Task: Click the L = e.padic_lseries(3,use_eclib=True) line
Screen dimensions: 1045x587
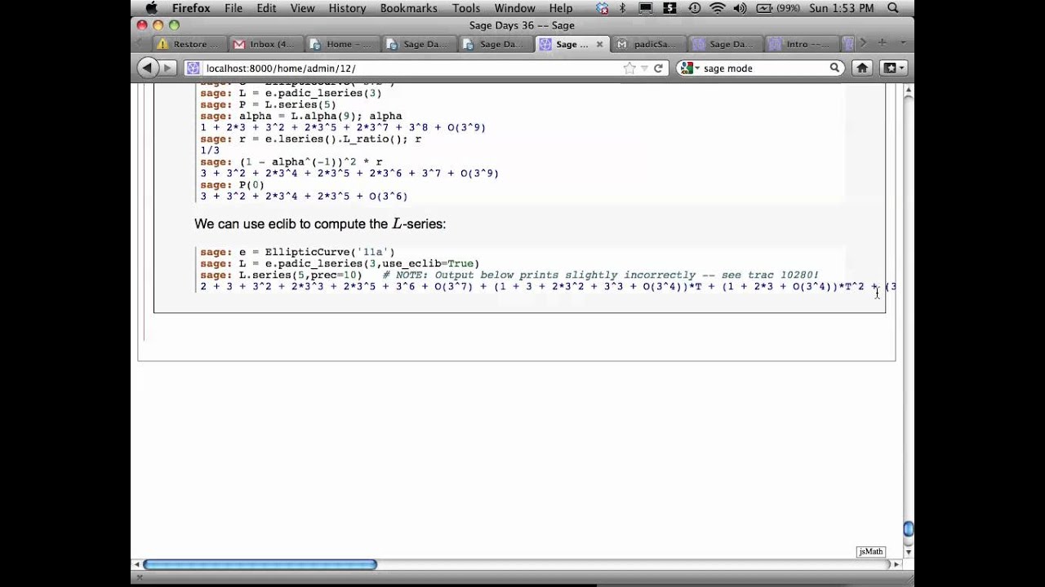Action: [x=340, y=263]
